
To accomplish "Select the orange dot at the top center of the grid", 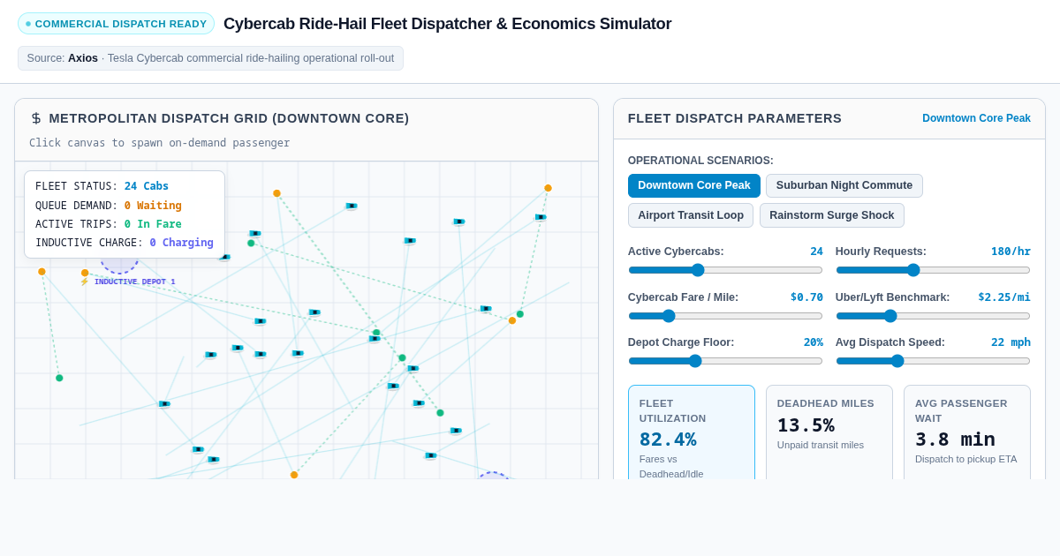I will [x=276, y=193].
